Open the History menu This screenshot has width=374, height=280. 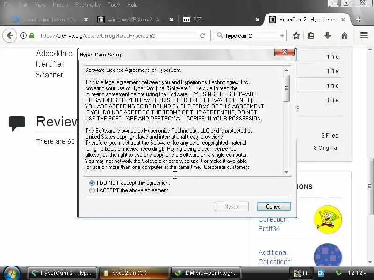pos(60,5)
